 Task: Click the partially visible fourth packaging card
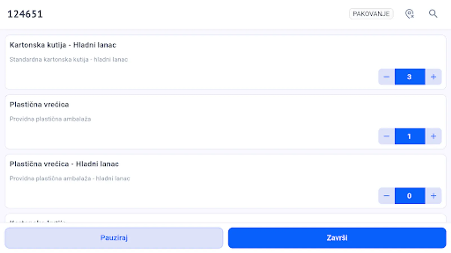(x=225, y=219)
